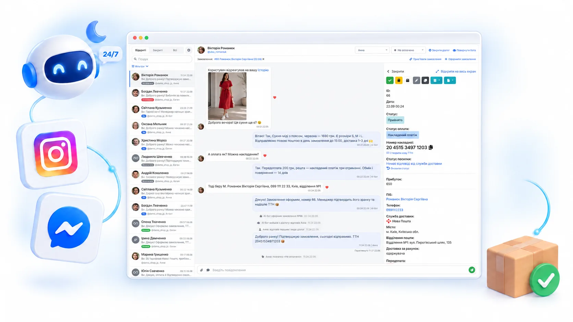Click phone number 0991112233
This screenshot has width=573, height=322.
[x=394, y=210]
